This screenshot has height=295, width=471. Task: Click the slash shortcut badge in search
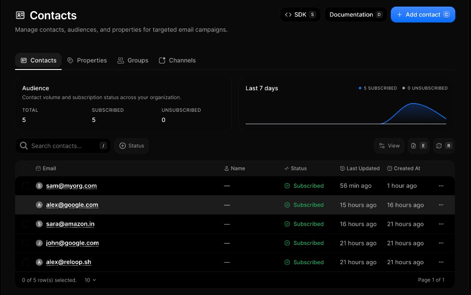[x=103, y=146]
